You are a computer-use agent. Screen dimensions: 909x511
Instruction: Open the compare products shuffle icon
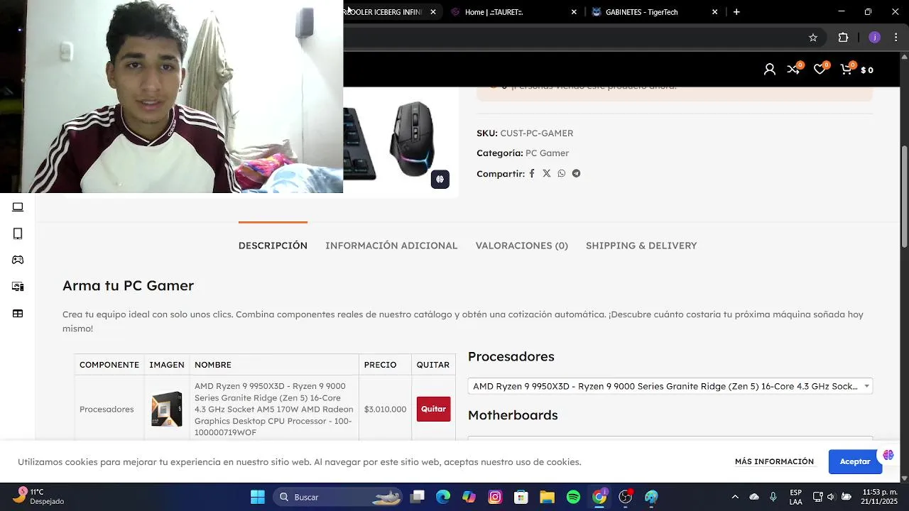pos(794,70)
